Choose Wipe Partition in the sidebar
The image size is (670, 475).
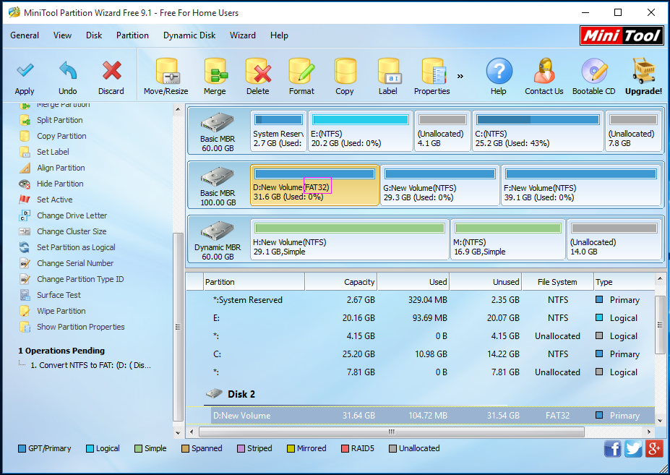pyautogui.click(x=61, y=311)
